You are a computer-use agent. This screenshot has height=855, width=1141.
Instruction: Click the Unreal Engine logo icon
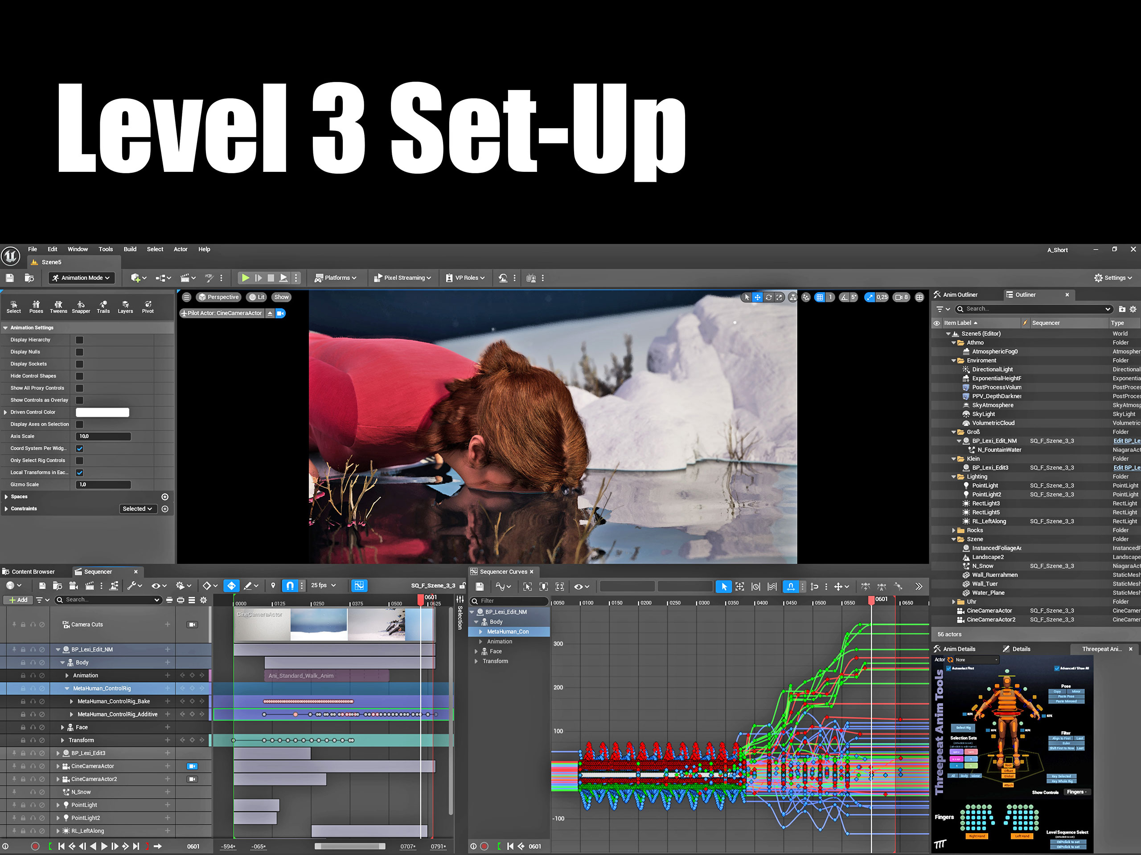pyautogui.click(x=10, y=256)
